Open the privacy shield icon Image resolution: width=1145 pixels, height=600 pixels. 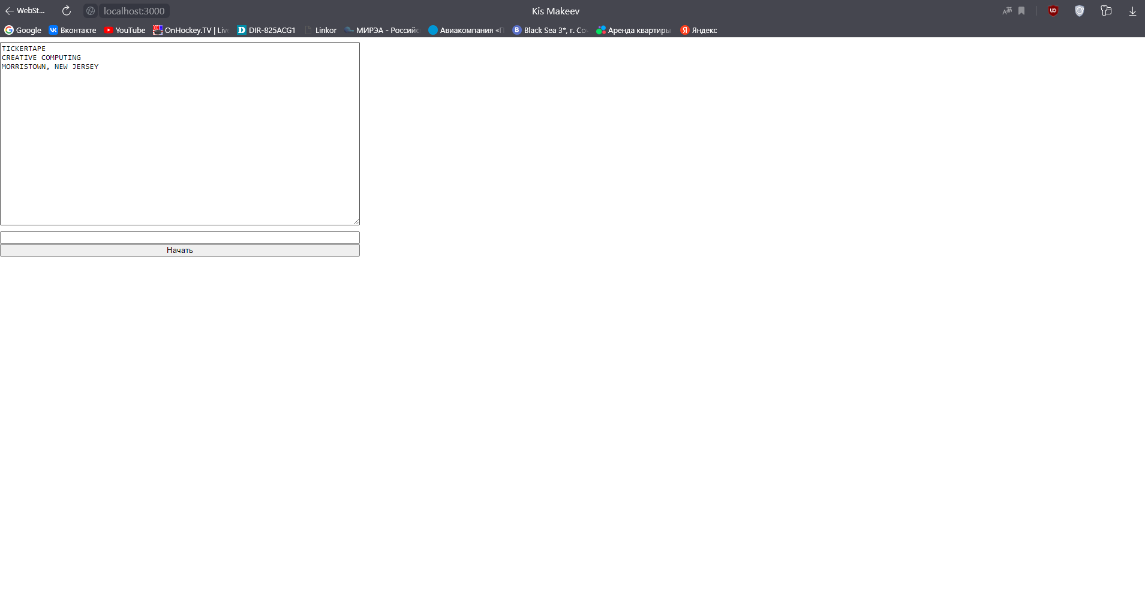pyautogui.click(x=1080, y=11)
